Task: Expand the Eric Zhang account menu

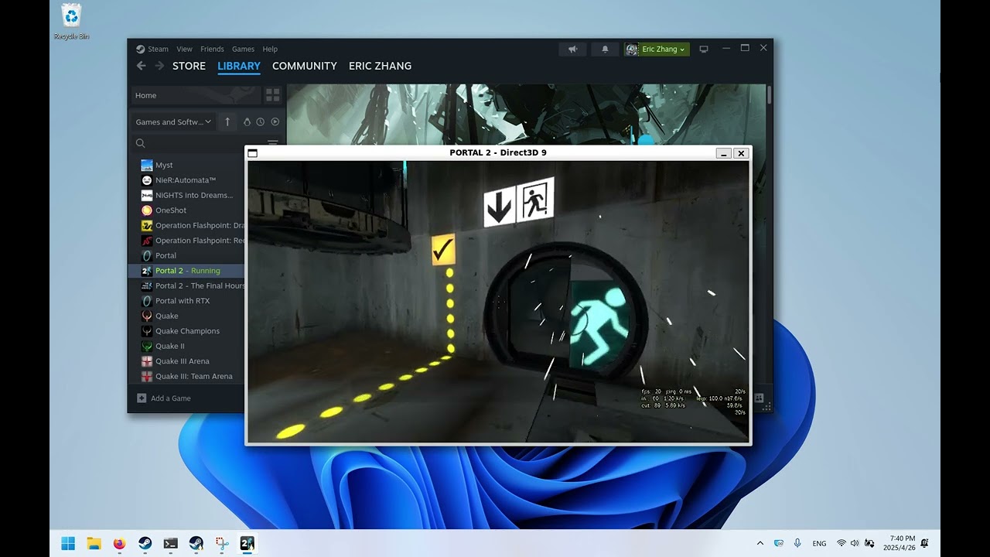Action: click(657, 49)
